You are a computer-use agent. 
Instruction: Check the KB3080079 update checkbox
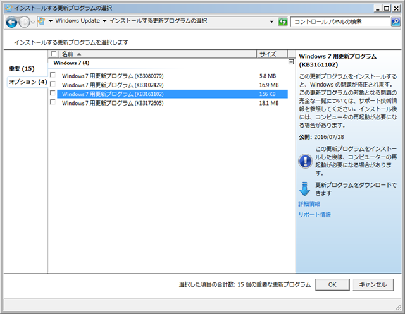53,75
